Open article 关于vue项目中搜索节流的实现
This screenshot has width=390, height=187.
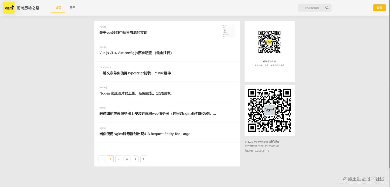click(123, 33)
